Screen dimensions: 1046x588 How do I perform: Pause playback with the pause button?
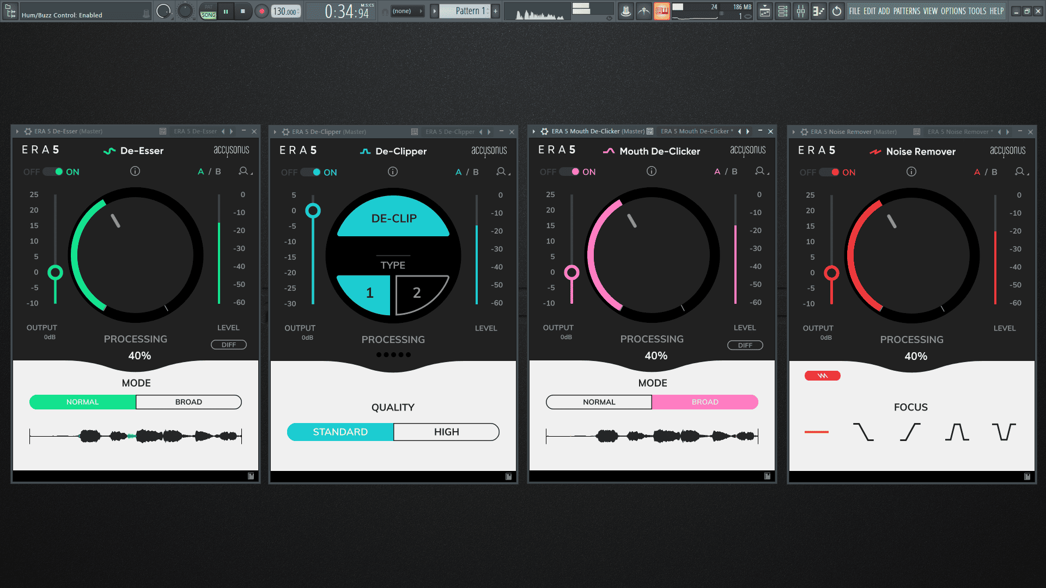226,11
